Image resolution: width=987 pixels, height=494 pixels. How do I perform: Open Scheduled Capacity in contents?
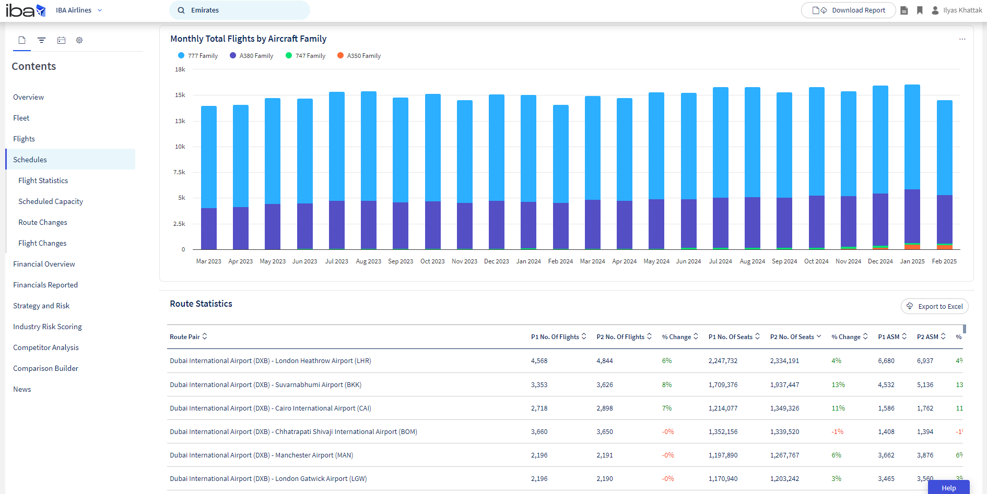51,201
